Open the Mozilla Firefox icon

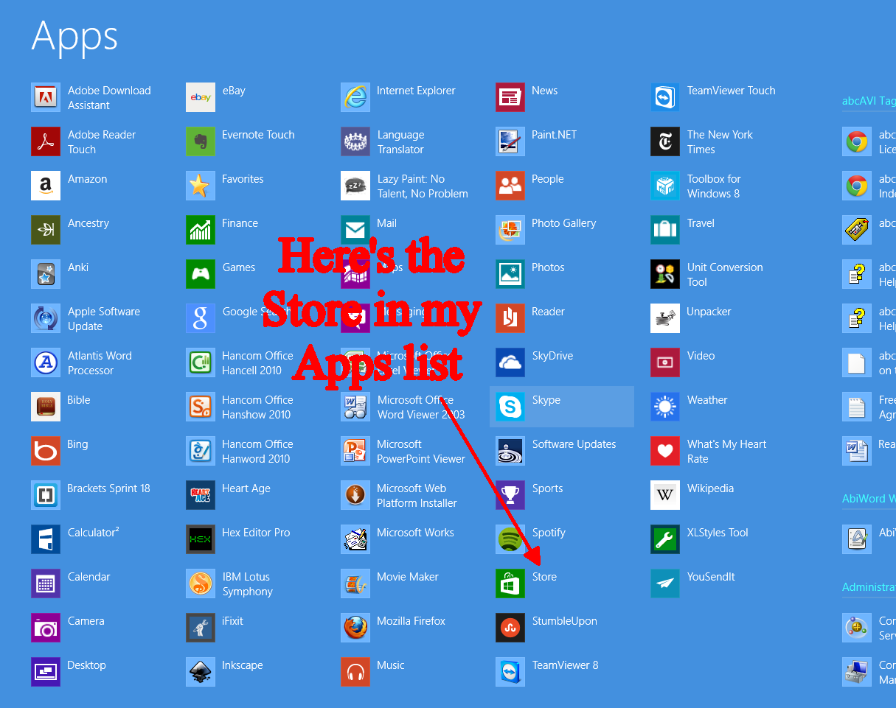pos(355,628)
